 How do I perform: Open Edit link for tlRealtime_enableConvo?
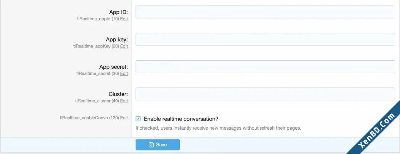tap(124, 118)
